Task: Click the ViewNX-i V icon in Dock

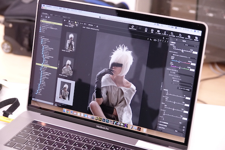Action: (114, 123)
